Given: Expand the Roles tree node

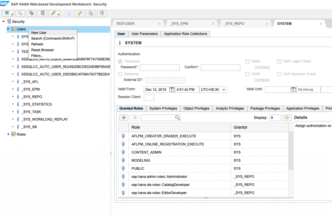Looking at the screenshot, I should click(x=8, y=134).
